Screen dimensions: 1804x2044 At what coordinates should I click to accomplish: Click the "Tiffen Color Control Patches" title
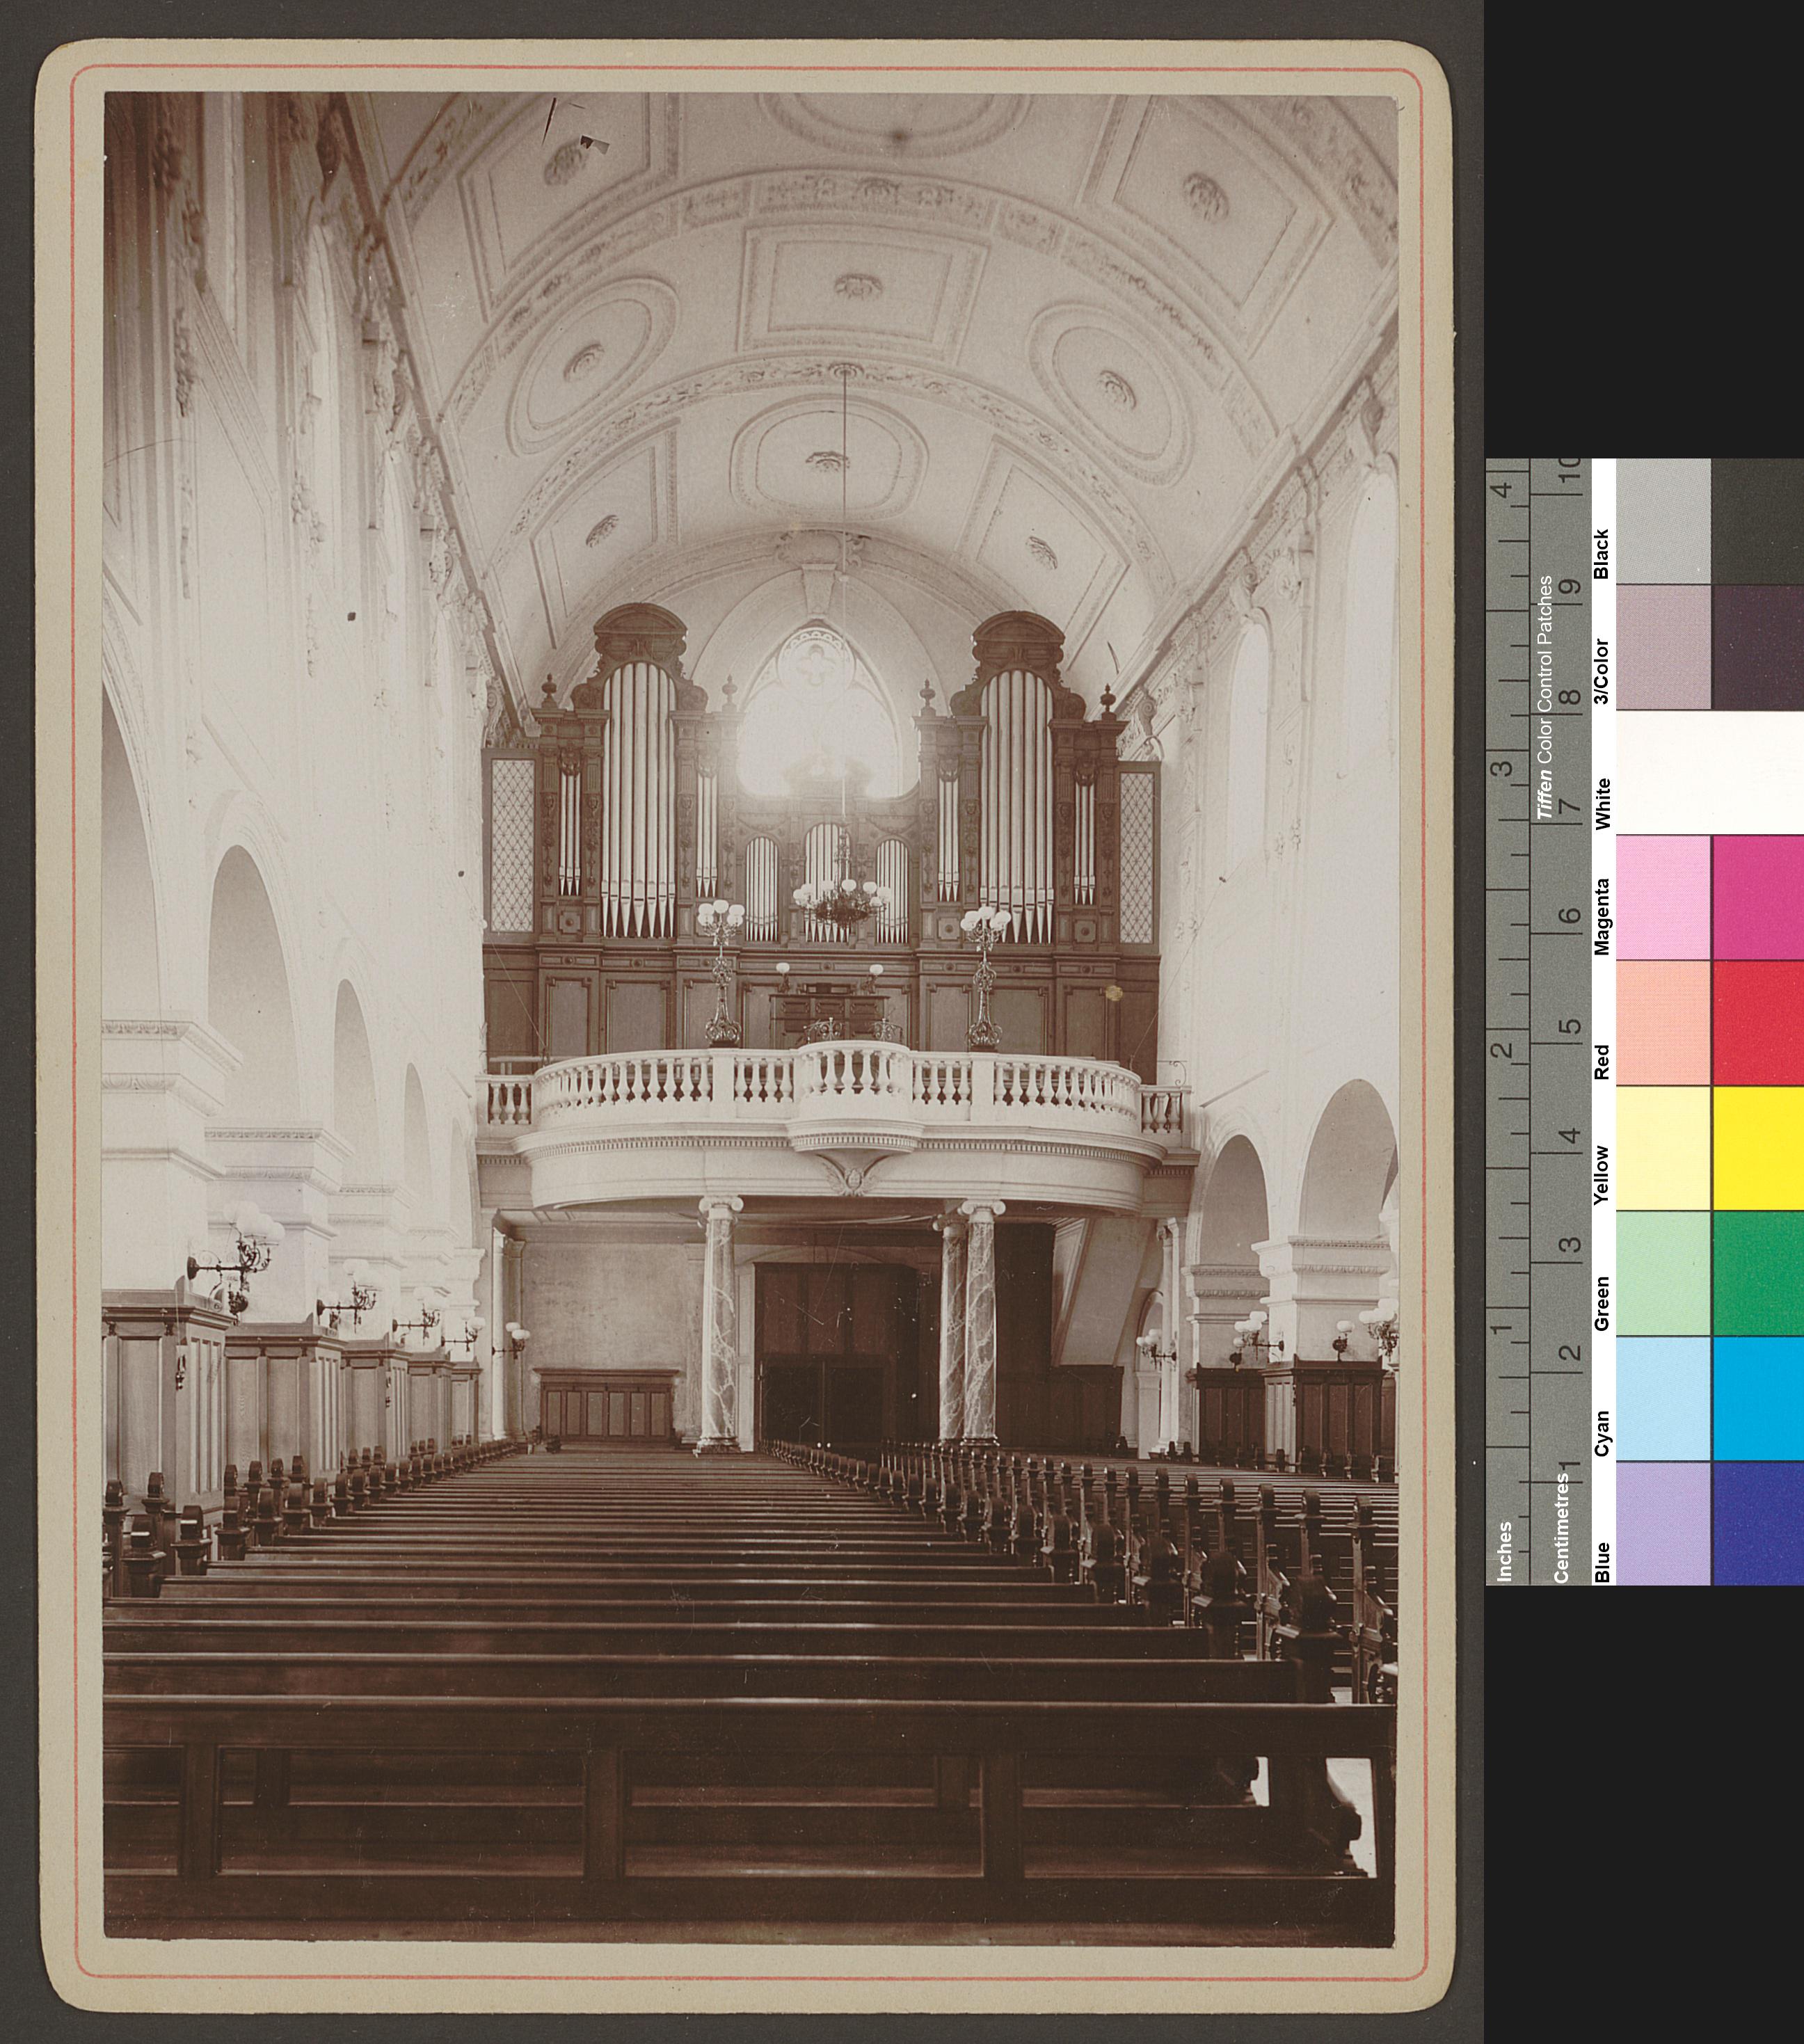(1545, 698)
